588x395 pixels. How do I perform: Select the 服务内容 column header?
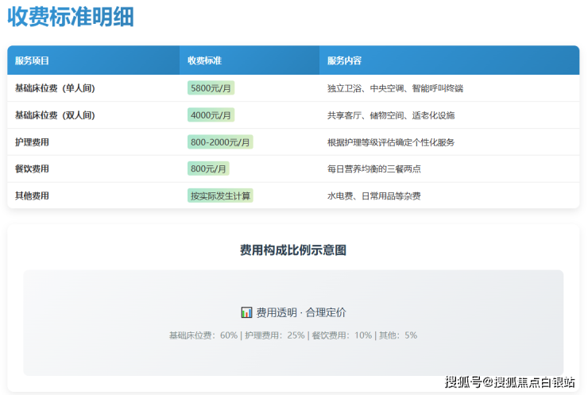pyautogui.click(x=344, y=60)
